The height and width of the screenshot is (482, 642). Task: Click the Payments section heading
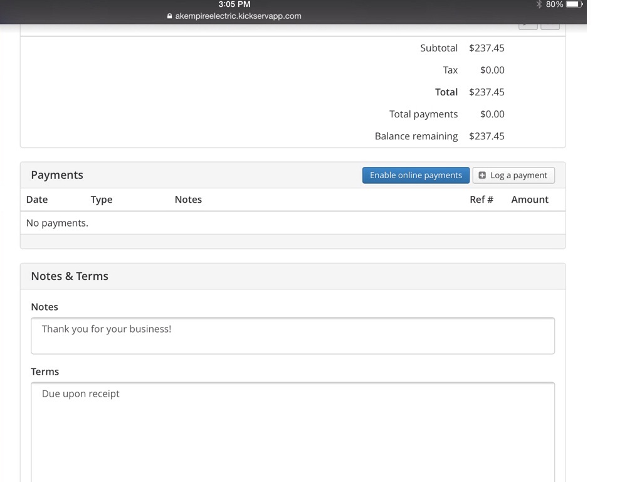point(57,175)
